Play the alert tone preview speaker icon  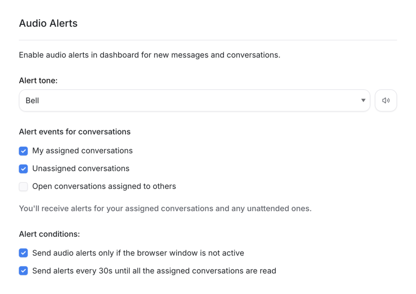click(x=386, y=100)
